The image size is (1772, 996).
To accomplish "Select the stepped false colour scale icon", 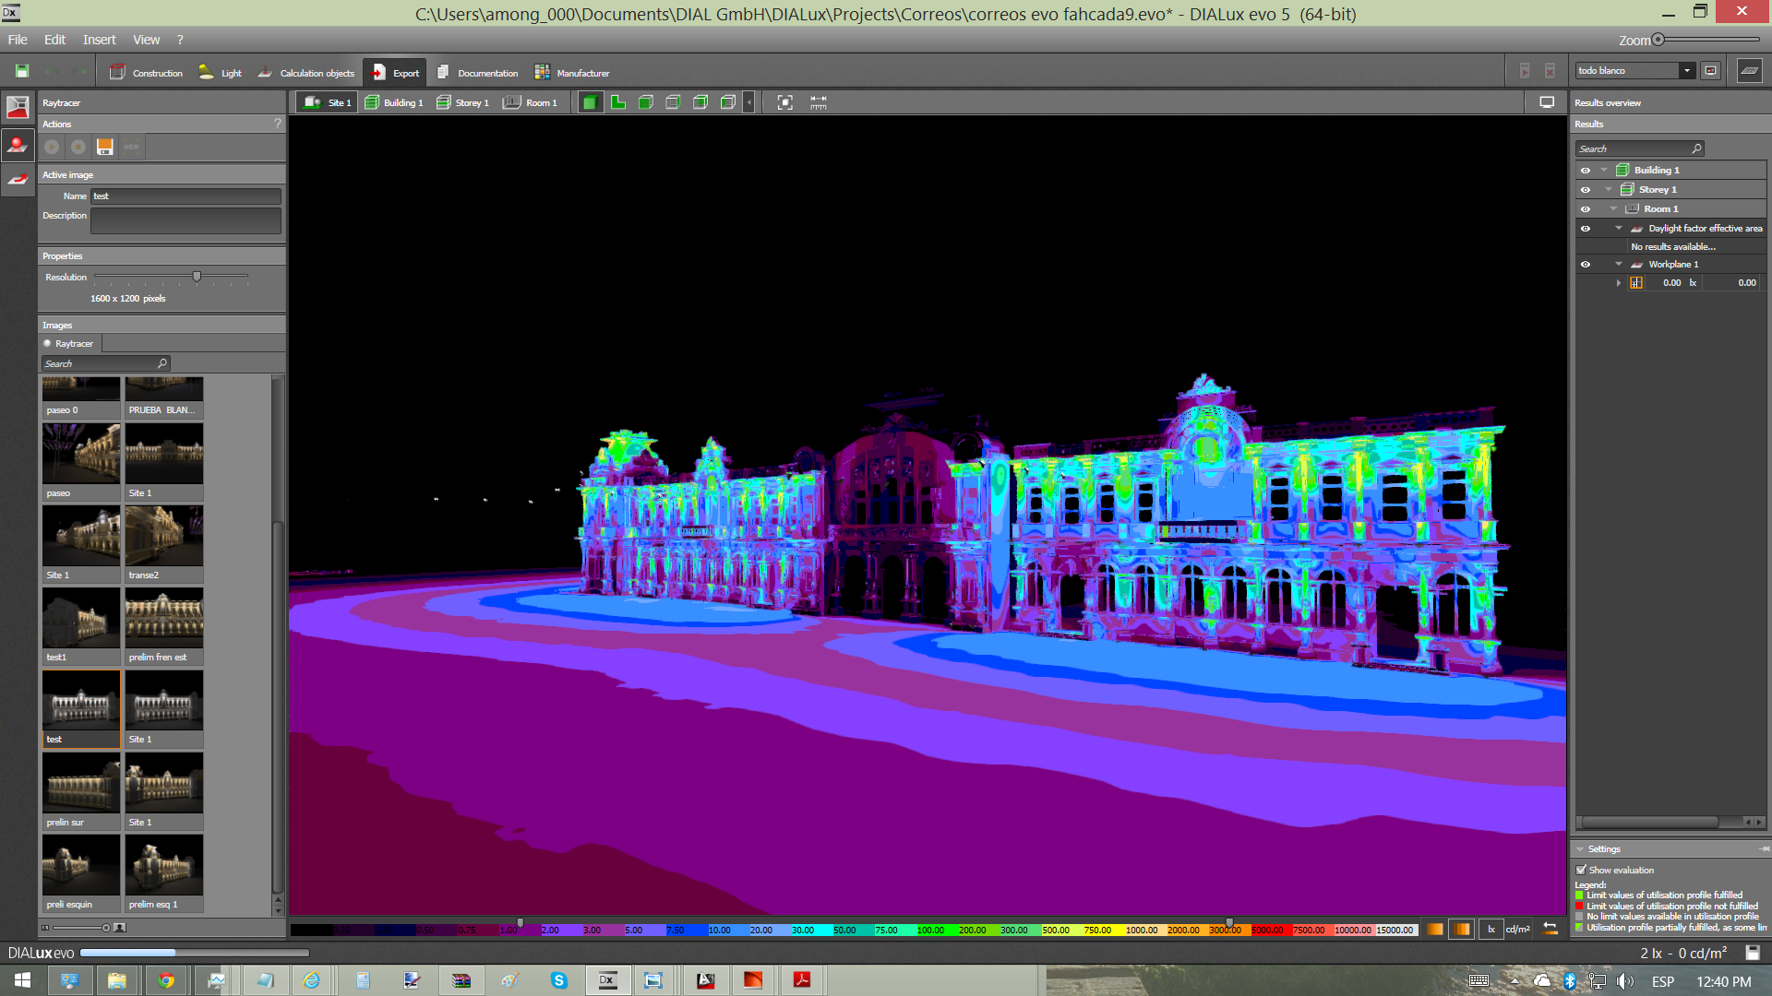I will pyautogui.click(x=1463, y=930).
